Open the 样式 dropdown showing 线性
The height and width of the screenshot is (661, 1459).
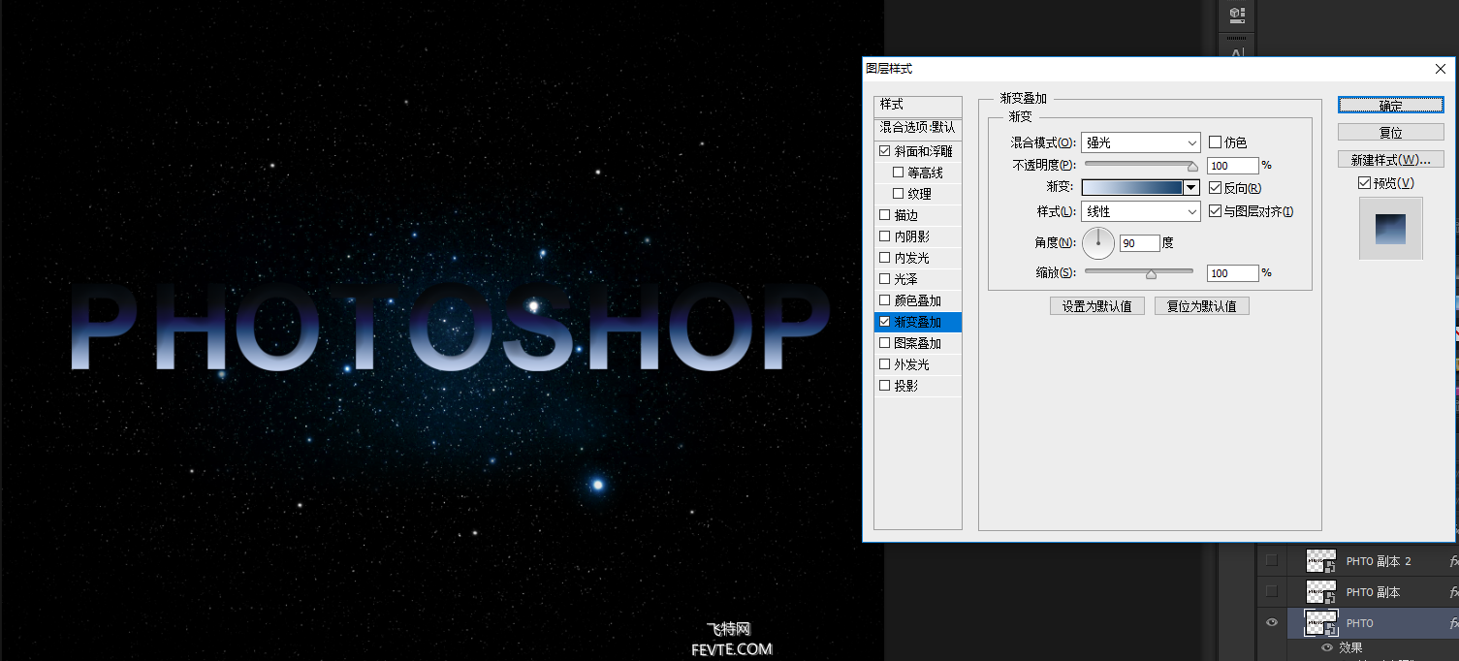click(1141, 211)
